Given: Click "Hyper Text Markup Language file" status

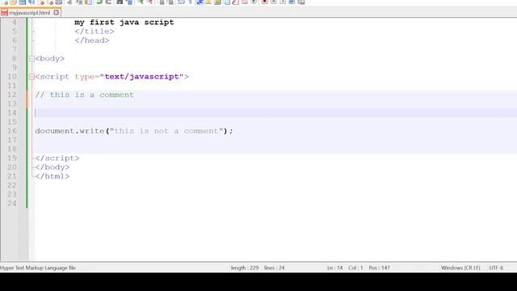Looking at the screenshot, I should point(38,268).
